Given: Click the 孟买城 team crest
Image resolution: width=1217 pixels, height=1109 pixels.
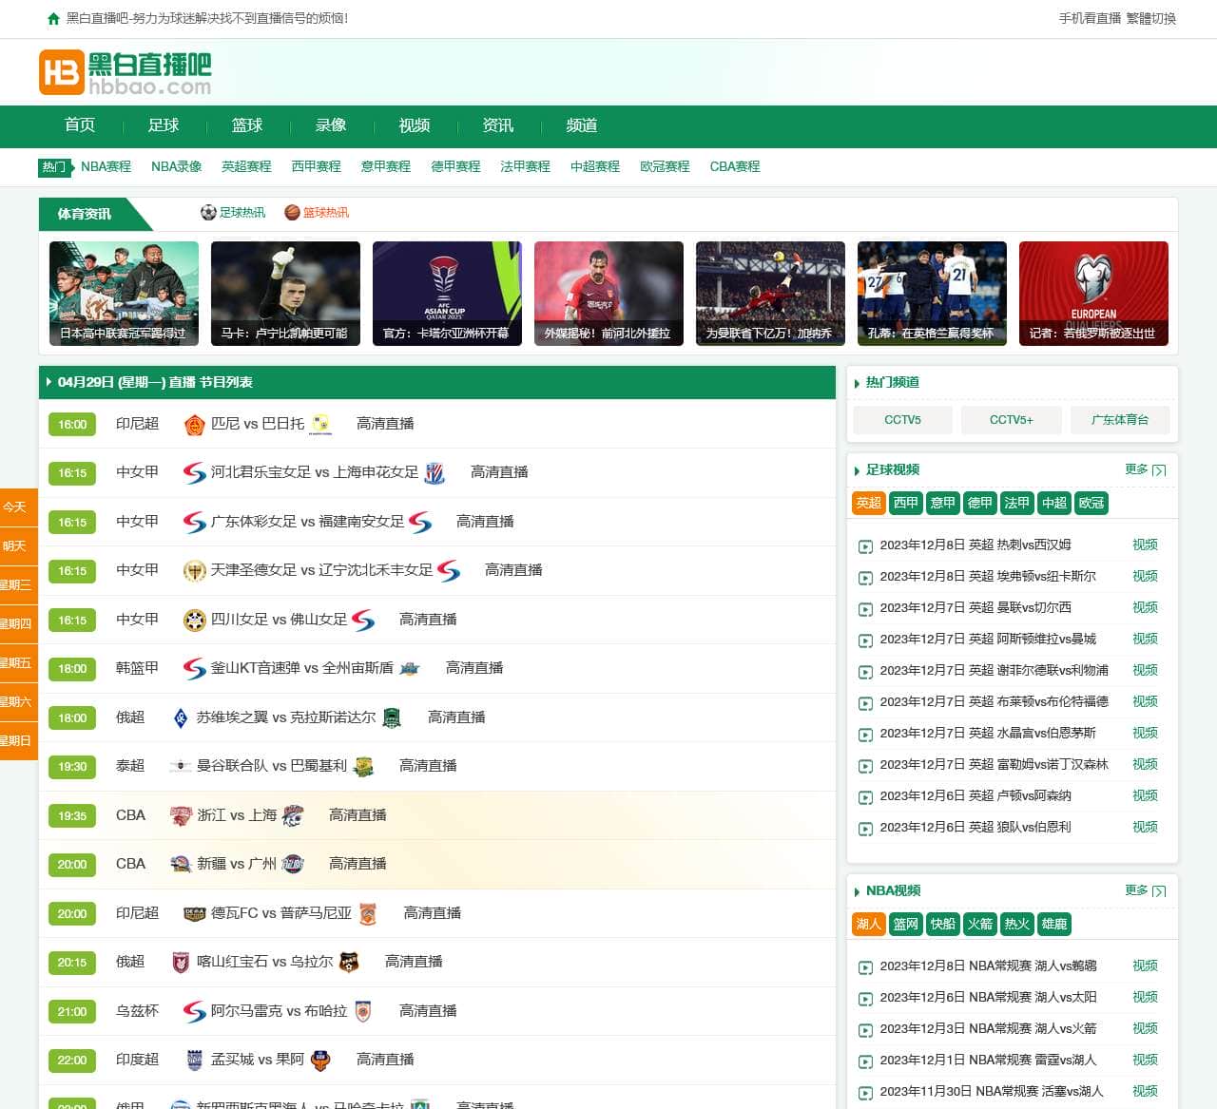Looking at the screenshot, I should pyautogui.click(x=194, y=1060).
